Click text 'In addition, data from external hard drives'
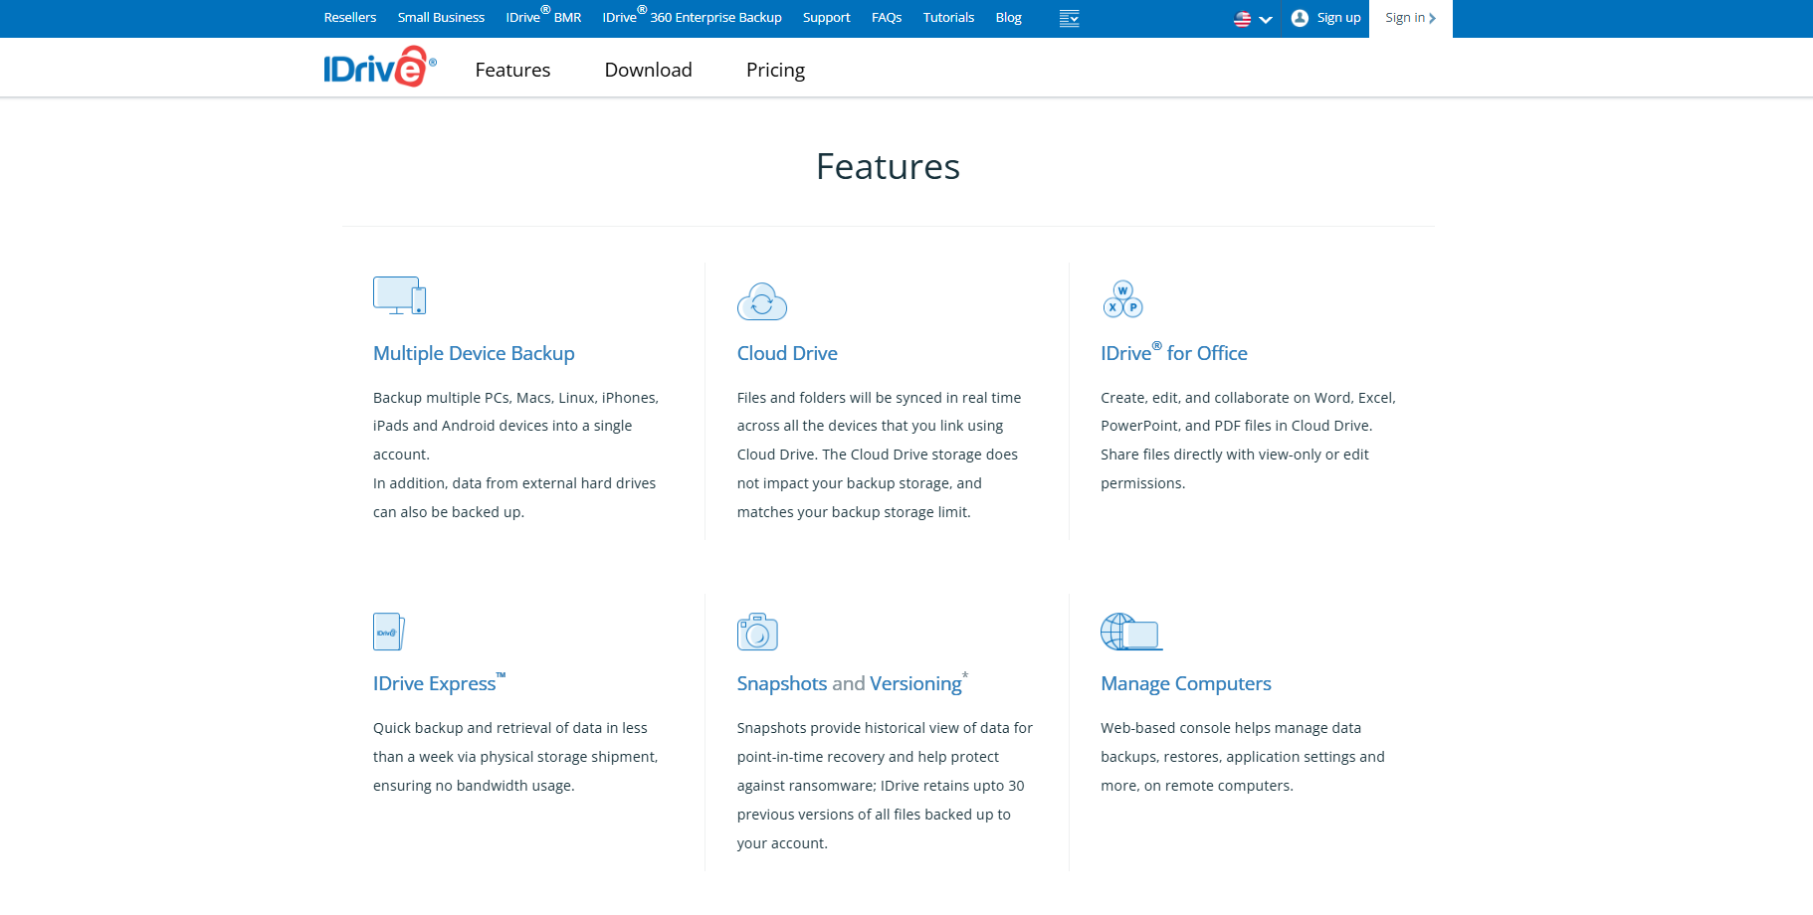This screenshot has height=915, width=1813. 514,483
